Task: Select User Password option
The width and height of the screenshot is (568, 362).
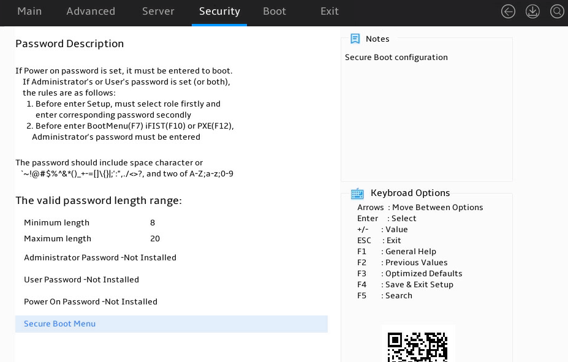Action: (81, 280)
